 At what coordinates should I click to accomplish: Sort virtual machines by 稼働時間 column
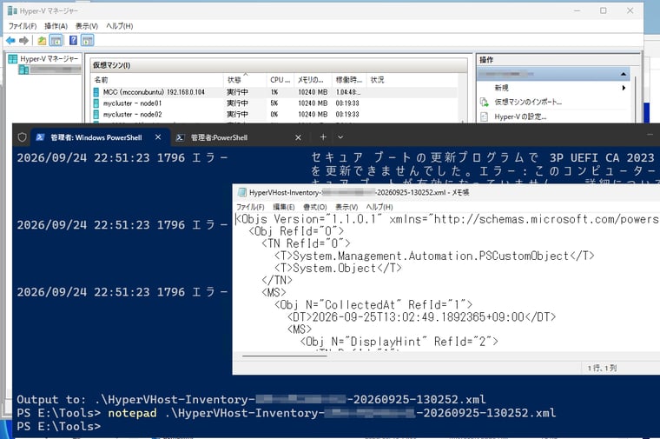click(x=349, y=80)
